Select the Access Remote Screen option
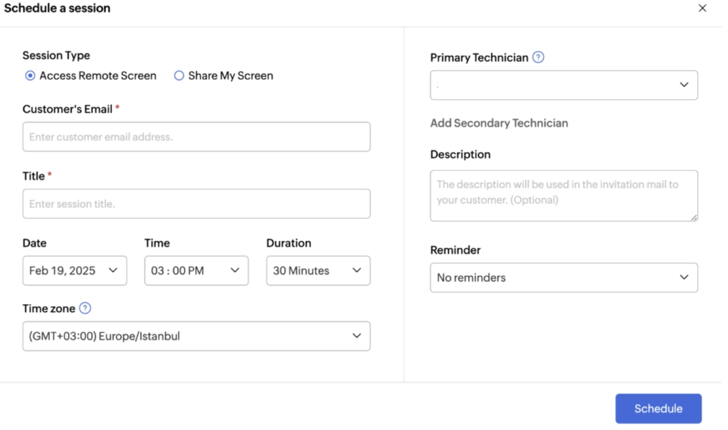The width and height of the screenshot is (728, 430). [30, 75]
